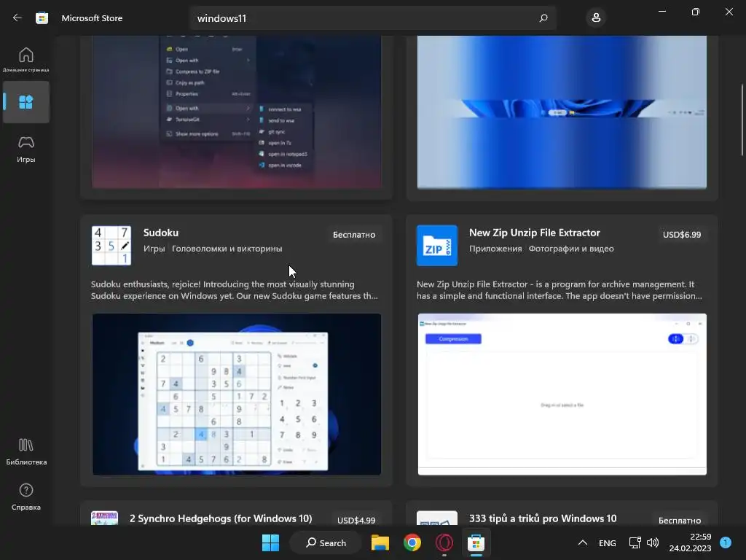Viewport: 746px width, 560px height.
Task: Open the Windows Start menu
Action: click(x=271, y=542)
